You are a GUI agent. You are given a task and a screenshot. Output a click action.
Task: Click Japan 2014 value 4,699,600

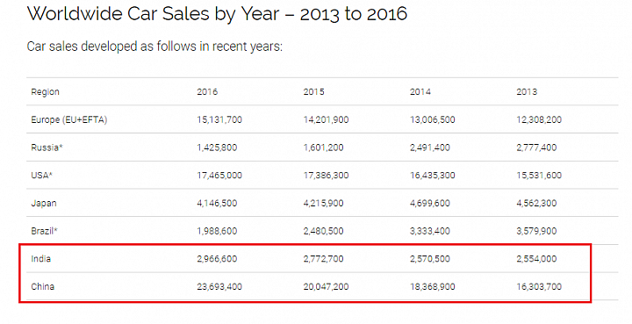coord(429,204)
